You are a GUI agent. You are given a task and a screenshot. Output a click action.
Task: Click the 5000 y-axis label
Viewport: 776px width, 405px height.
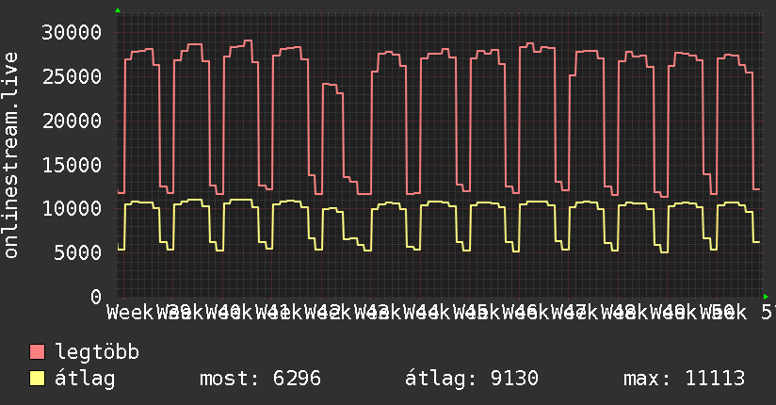click(x=78, y=253)
